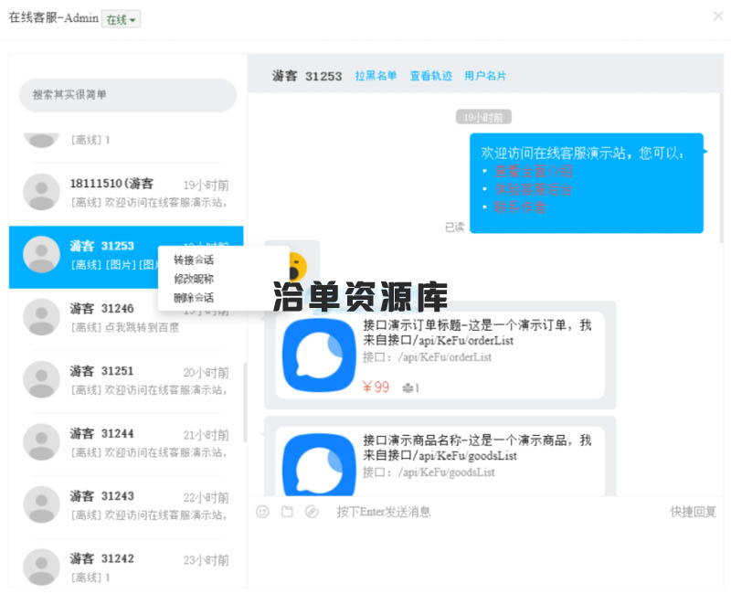Click the order card chat bubble image
Viewport: 731px width, 594px height.
point(319,355)
